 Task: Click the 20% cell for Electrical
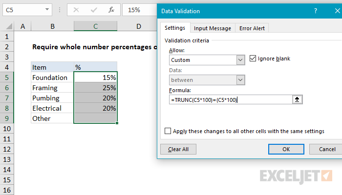pos(96,108)
